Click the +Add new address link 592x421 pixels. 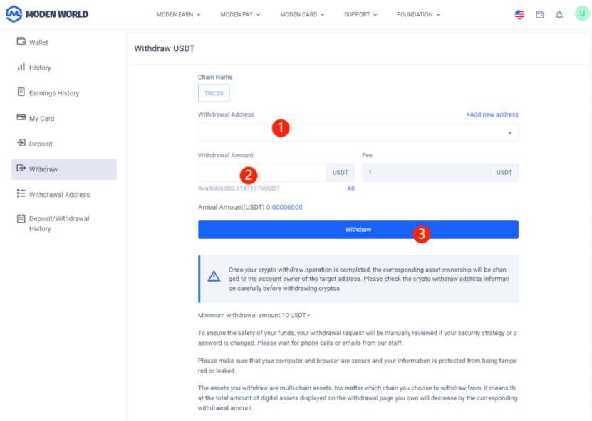pos(492,114)
